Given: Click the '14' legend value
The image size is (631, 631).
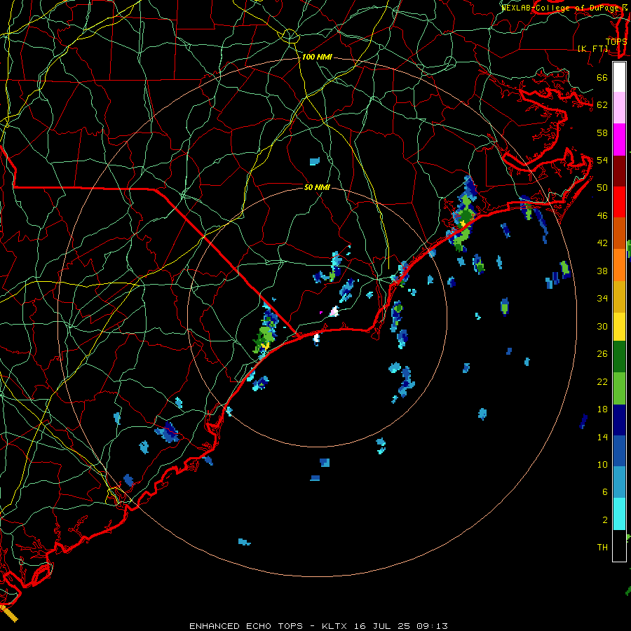Looking at the screenshot, I should point(602,437).
